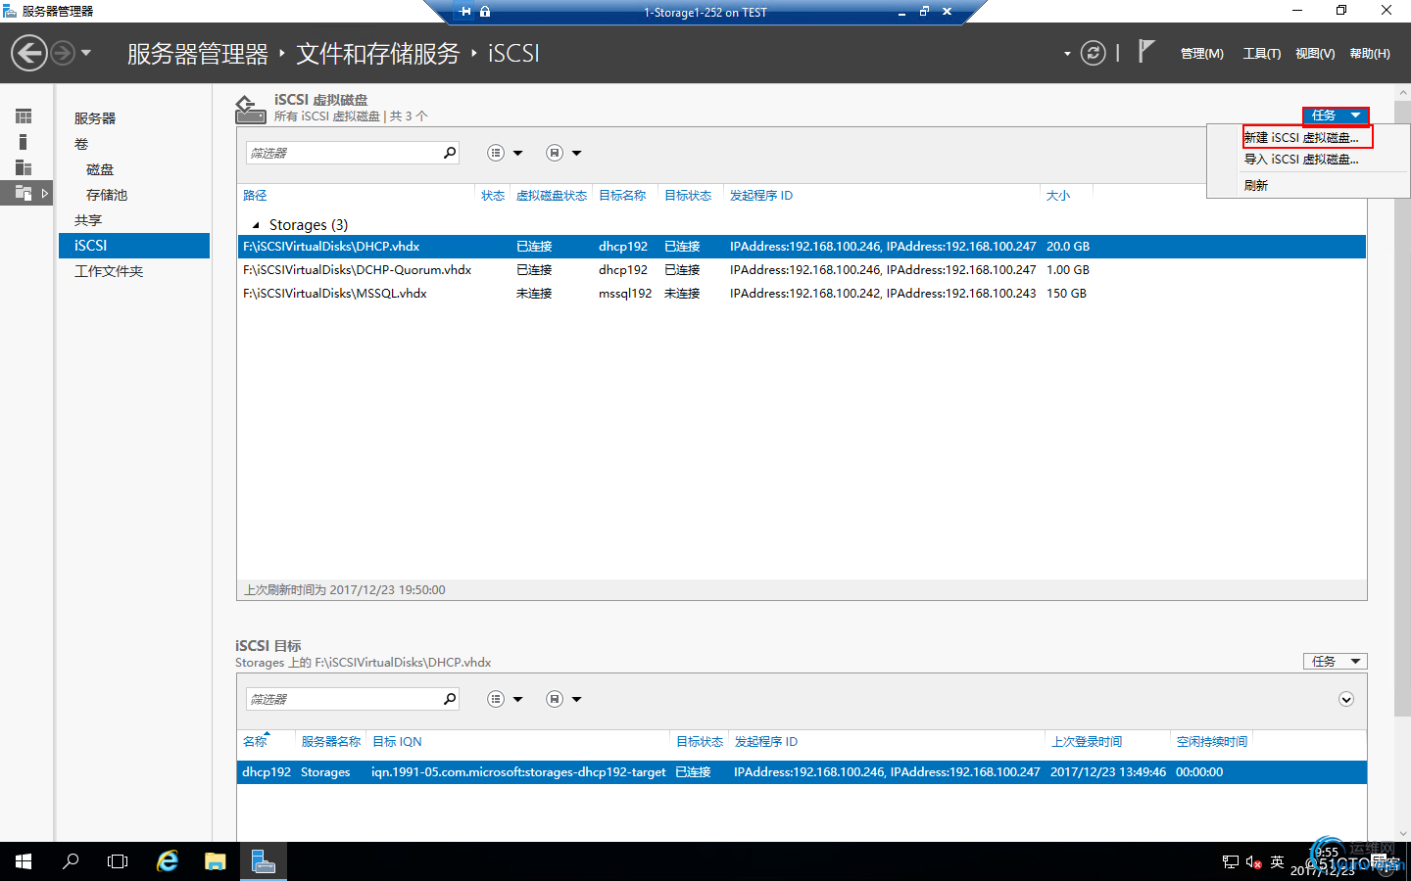
Task: Open 服务器 in the navigation pane
Action: pos(95,118)
